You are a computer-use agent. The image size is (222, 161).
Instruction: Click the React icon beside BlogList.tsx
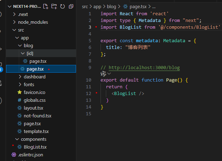pos(20,147)
